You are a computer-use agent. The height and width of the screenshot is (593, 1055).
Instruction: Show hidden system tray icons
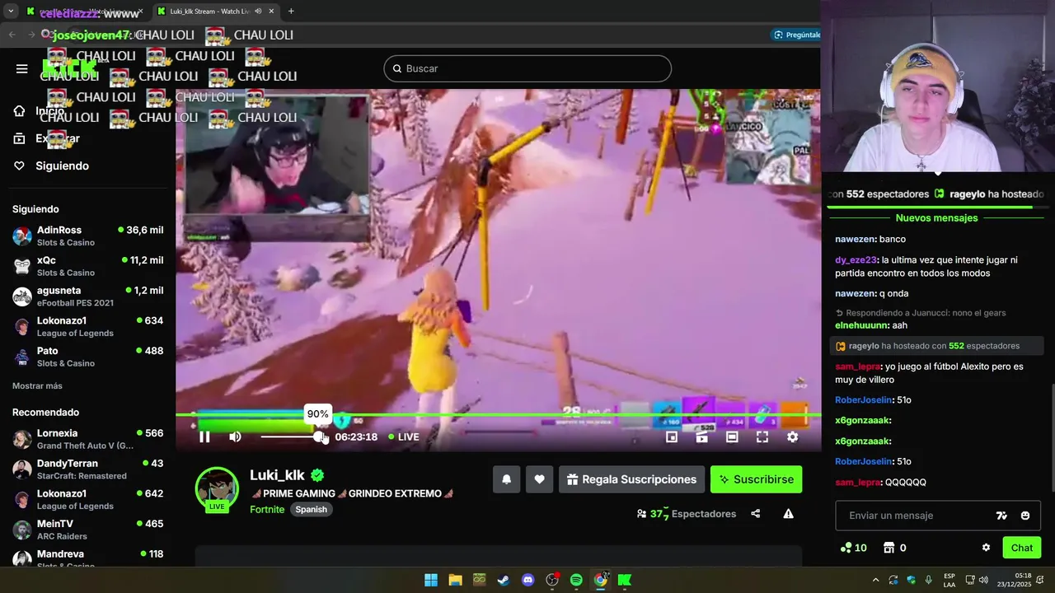pyautogui.click(x=875, y=580)
